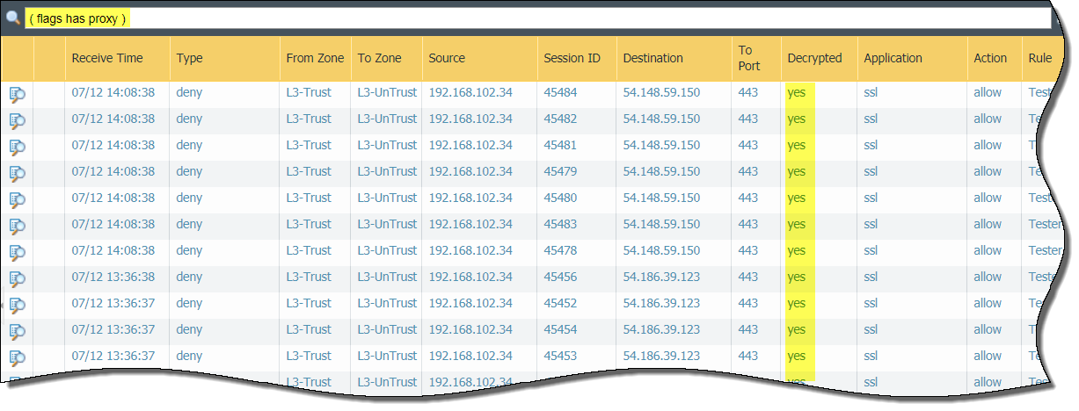Screen dimensions: 1079x411
Task: Click destination 54.148.59.150 in session 45484 row
Action: click(x=661, y=92)
